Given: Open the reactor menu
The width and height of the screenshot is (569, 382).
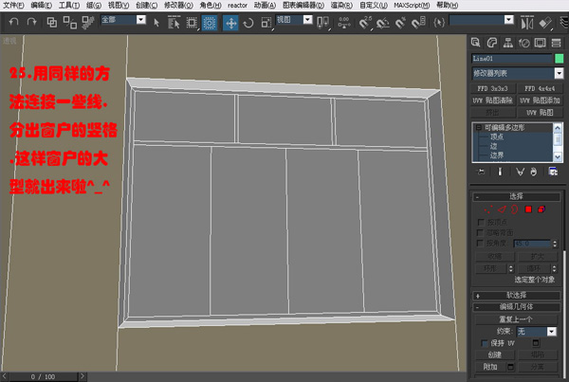Looking at the screenshot, I should click(x=237, y=6).
